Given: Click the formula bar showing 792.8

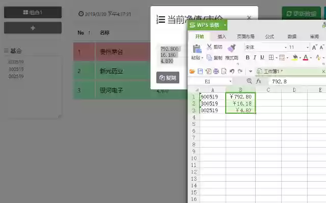Looking at the screenshot, I should tap(297, 81).
